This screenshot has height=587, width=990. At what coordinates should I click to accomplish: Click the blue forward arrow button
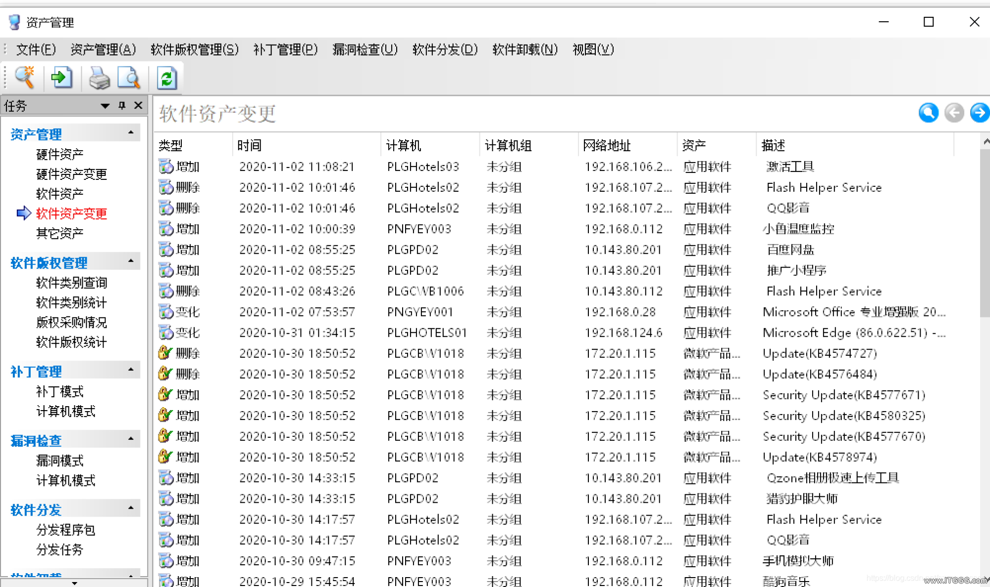coord(979,112)
